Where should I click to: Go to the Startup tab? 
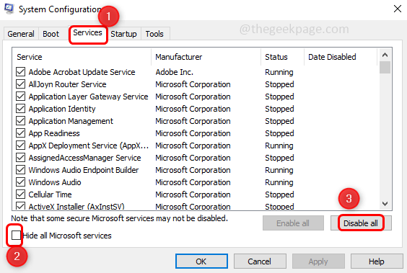click(x=123, y=34)
